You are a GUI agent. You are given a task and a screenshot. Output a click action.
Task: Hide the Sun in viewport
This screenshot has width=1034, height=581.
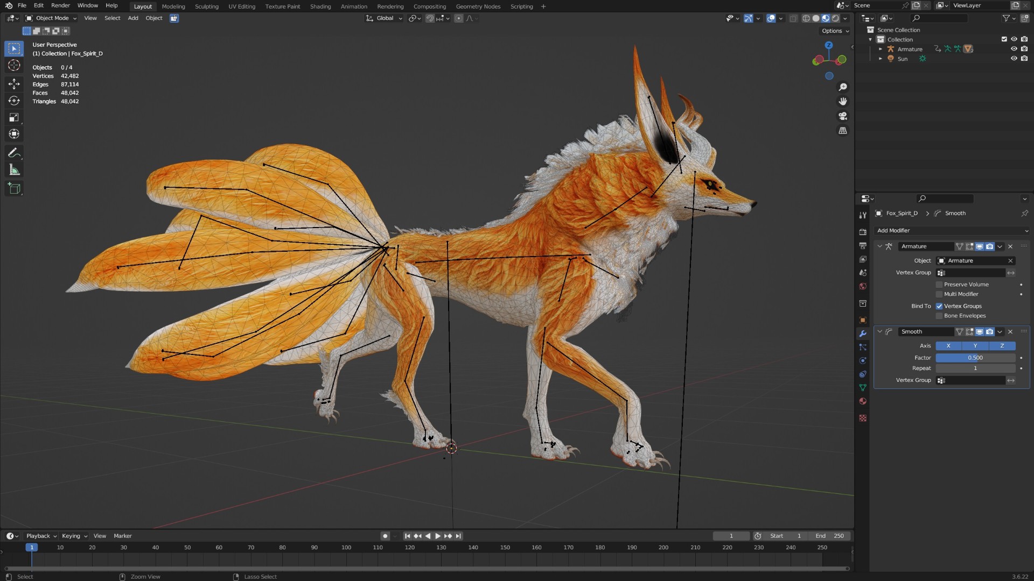click(x=1014, y=59)
